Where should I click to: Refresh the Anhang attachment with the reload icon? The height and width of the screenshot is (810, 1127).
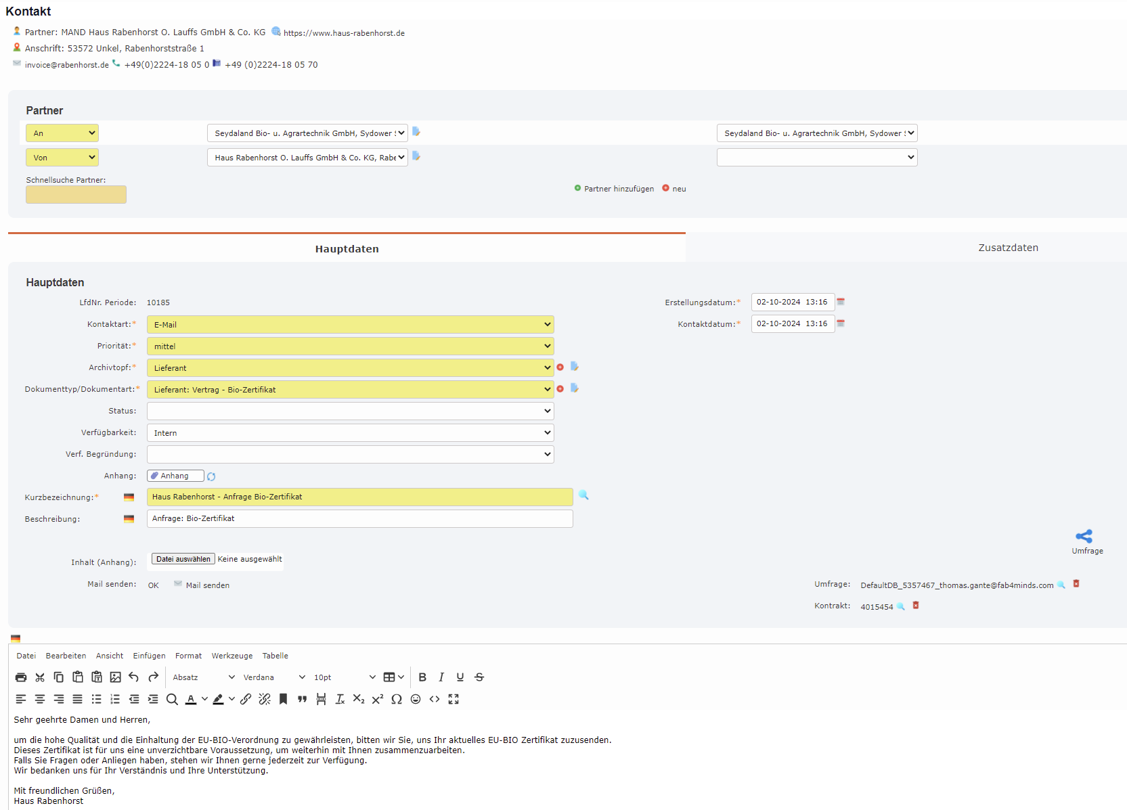[x=211, y=476]
